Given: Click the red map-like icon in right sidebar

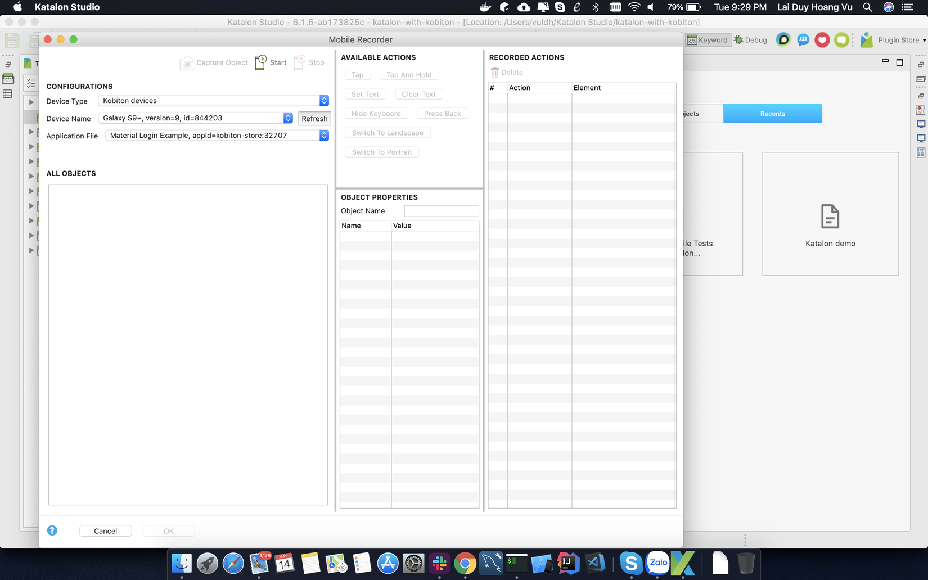Looking at the screenshot, I should 921,110.
